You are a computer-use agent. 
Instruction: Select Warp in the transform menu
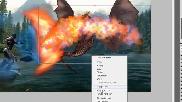[99, 79]
